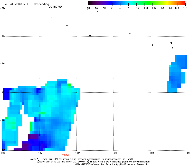Screen dimensions: 190x166
Task: Click the header date 20160704 under the title
Action: 56,7
